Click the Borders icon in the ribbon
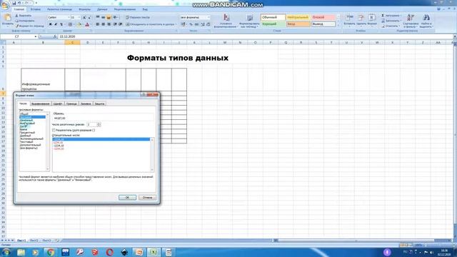 (x=70, y=24)
